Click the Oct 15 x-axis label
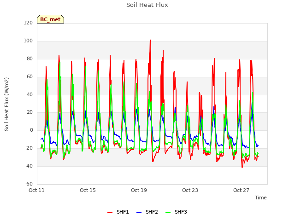295x221 pixels. [88, 190]
